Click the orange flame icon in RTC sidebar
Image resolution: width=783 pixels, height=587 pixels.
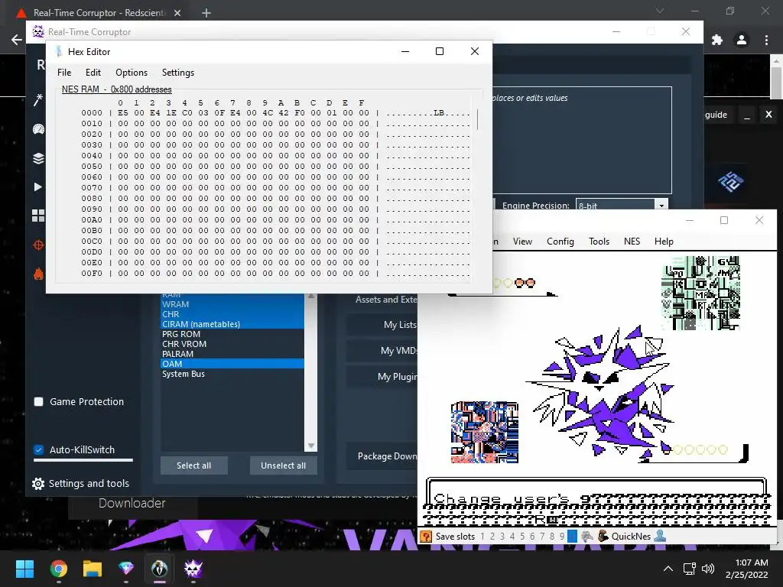tap(38, 274)
